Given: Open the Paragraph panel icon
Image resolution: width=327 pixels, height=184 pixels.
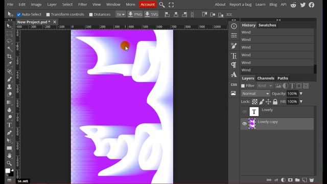Looking at the screenshot, I should coord(234,65).
